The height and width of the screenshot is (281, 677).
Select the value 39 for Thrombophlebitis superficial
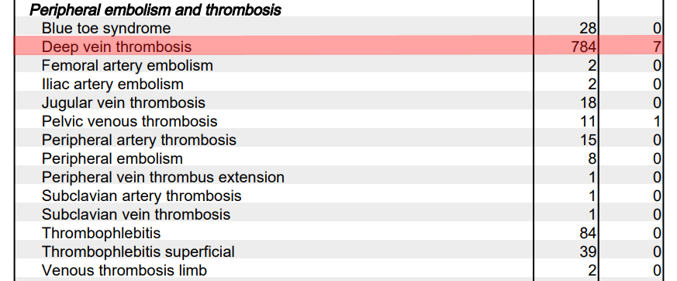click(x=588, y=252)
